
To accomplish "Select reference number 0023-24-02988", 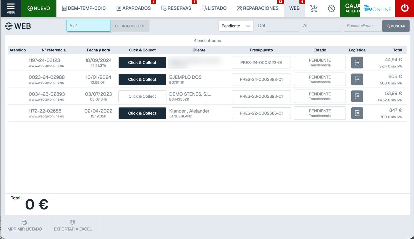I will coord(47,77).
